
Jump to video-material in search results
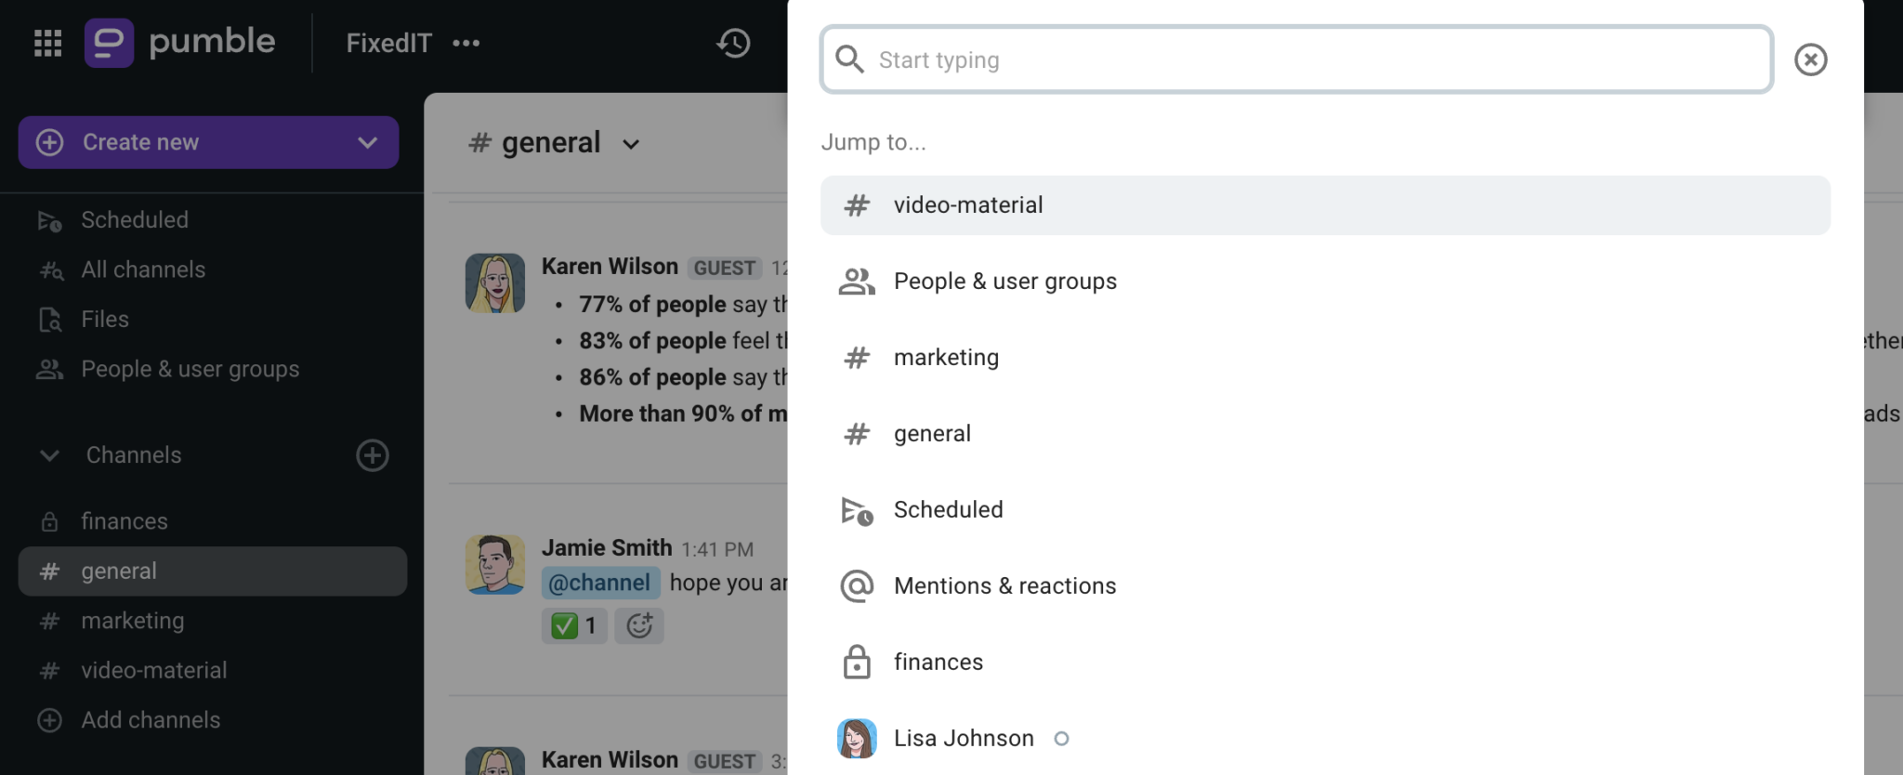[x=1325, y=205]
